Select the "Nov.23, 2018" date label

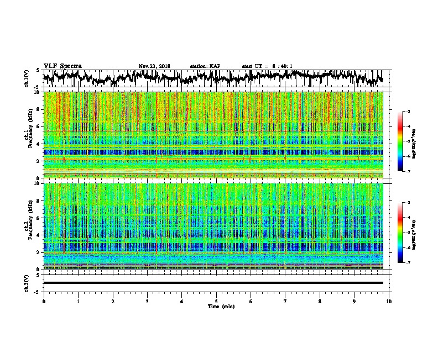tap(154, 66)
